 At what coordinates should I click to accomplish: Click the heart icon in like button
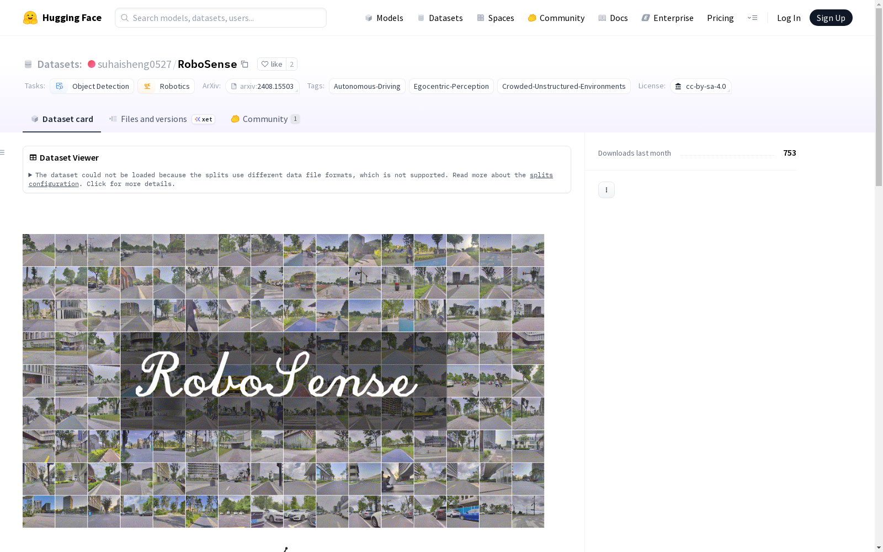click(265, 64)
